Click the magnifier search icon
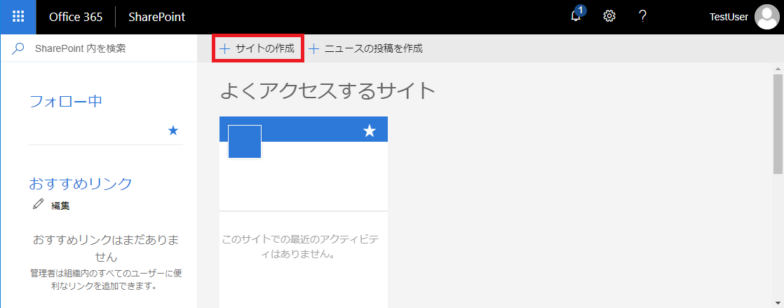Screen dimensions: 784x308 pos(18,48)
